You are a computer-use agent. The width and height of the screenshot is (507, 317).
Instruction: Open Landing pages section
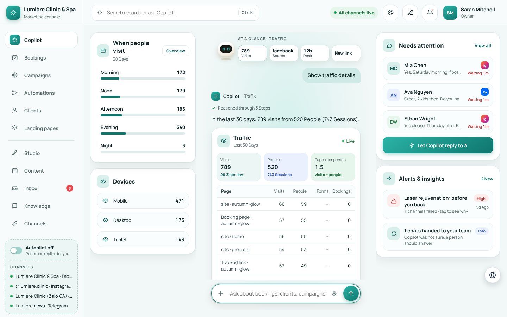41,128
